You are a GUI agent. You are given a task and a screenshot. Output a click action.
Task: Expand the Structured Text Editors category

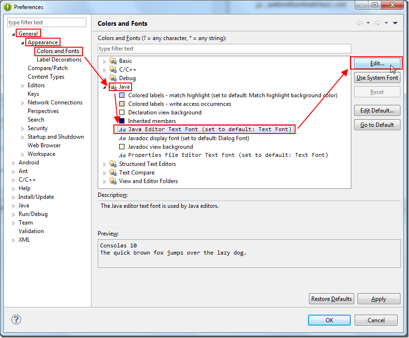point(104,164)
